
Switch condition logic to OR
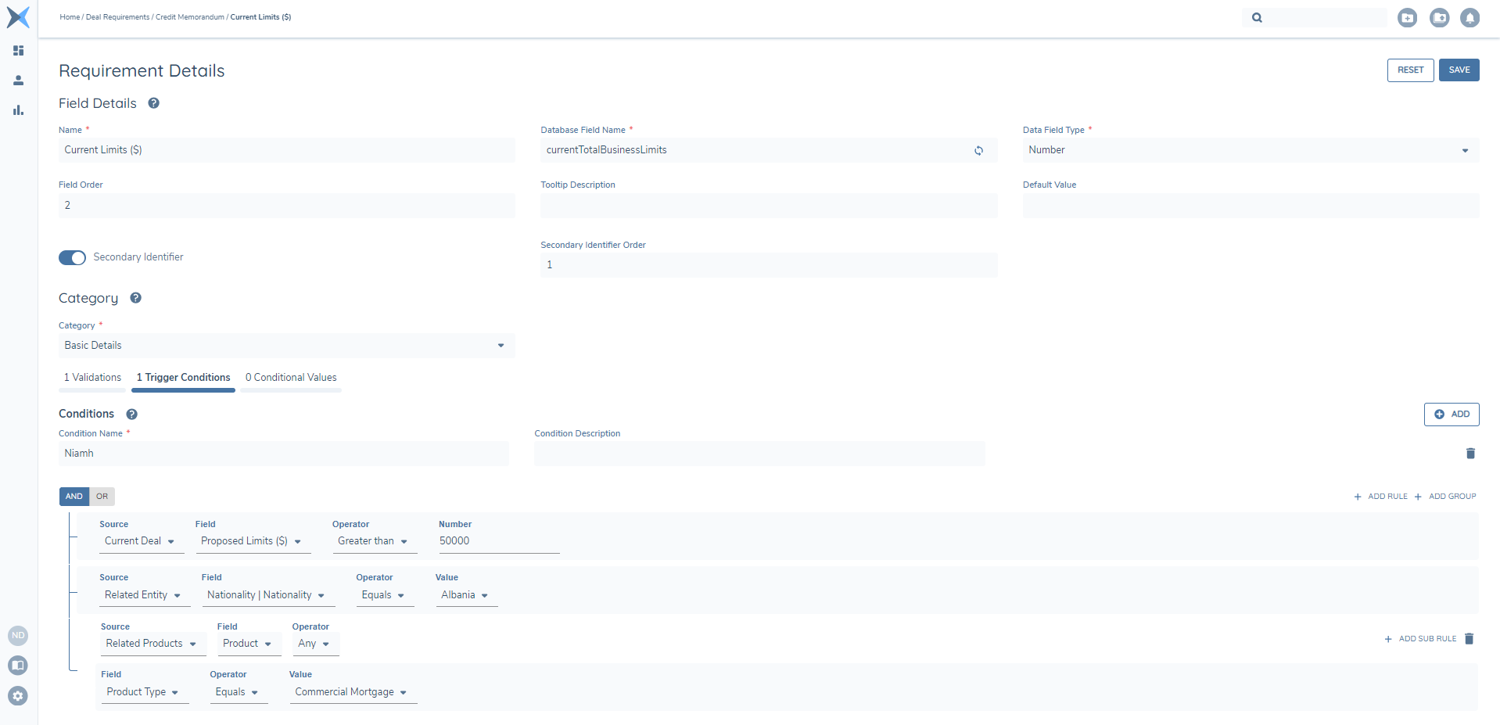[102, 497]
